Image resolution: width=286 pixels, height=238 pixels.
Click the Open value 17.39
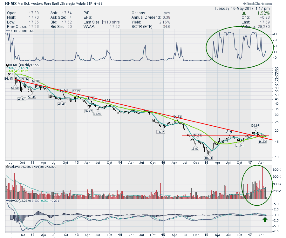coord(34,13)
